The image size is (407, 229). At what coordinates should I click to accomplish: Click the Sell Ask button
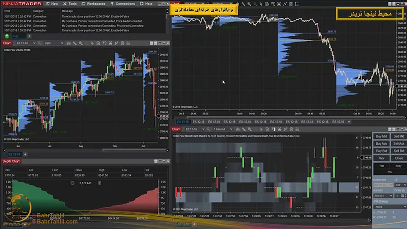click(399, 143)
